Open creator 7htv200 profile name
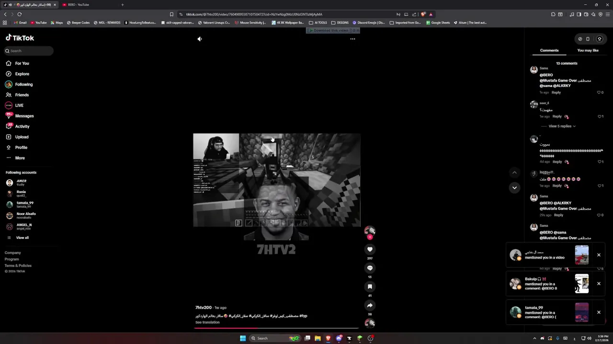The image size is (613, 344). click(203, 307)
